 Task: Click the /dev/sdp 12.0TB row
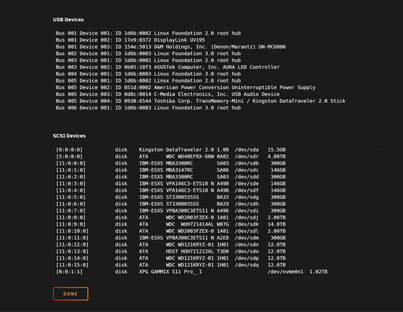pyautogui.click(x=171, y=258)
